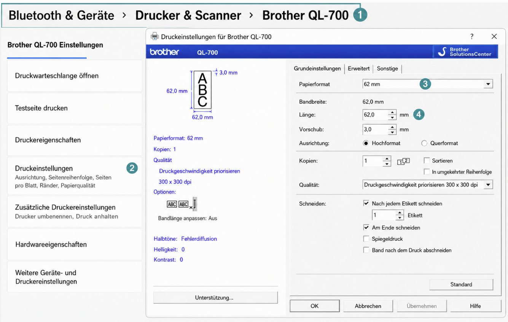The image size is (508, 322).
Task: Enable the Spiegeldruck checkbox
Action: [366, 239]
